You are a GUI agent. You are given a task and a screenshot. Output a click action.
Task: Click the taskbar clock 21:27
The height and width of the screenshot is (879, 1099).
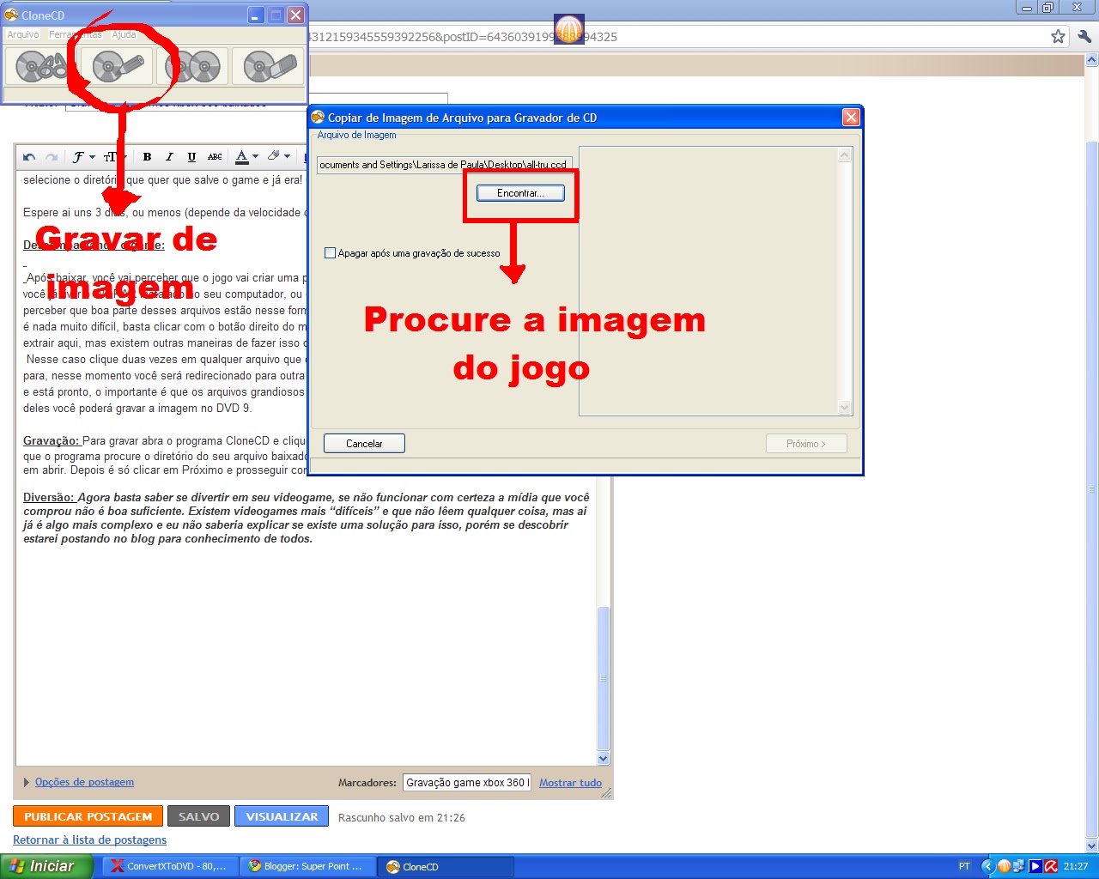click(1076, 866)
